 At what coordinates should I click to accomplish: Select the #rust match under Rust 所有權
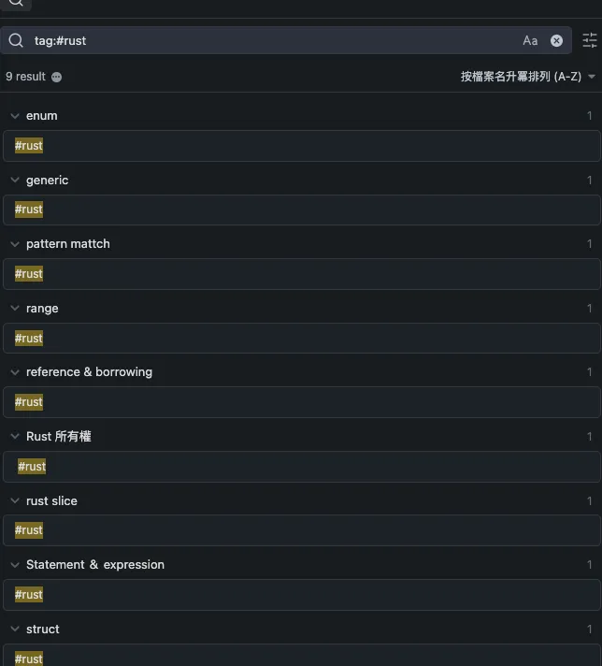point(32,467)
